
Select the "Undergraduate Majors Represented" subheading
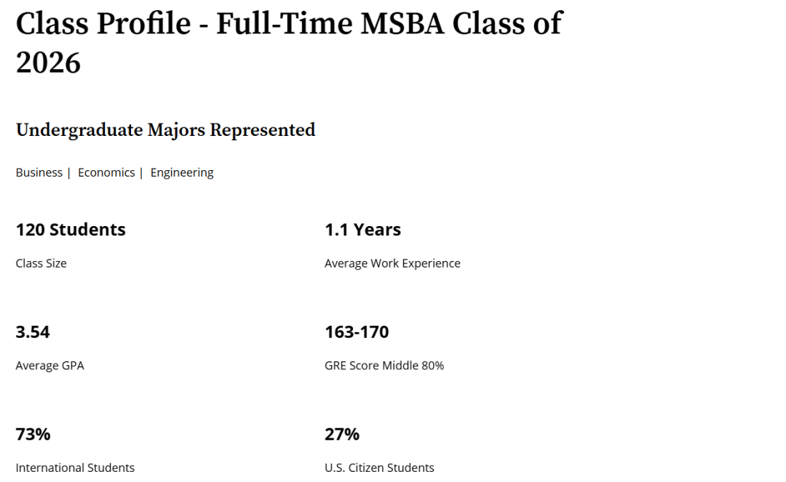165,130
